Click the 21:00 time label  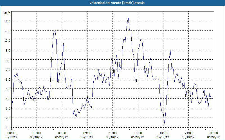pyautogui.click(x=188, y=133)
